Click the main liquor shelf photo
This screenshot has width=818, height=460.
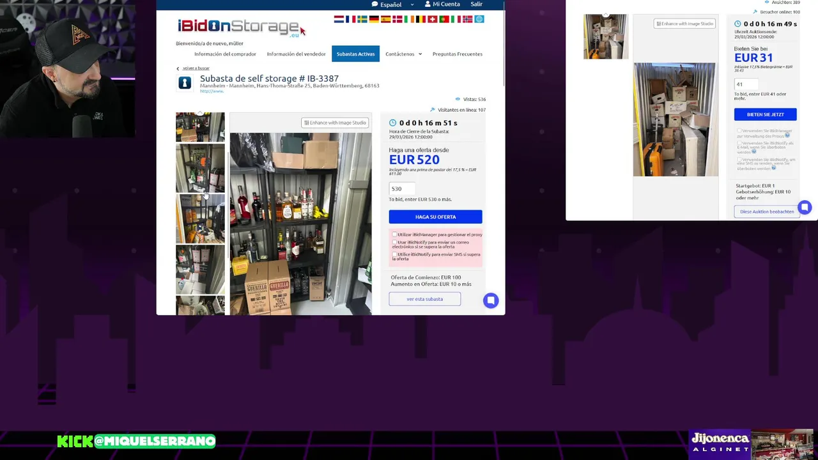pos(300,224)
